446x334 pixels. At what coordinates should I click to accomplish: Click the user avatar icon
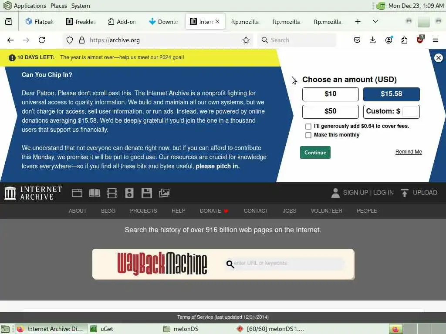(335, 193)
